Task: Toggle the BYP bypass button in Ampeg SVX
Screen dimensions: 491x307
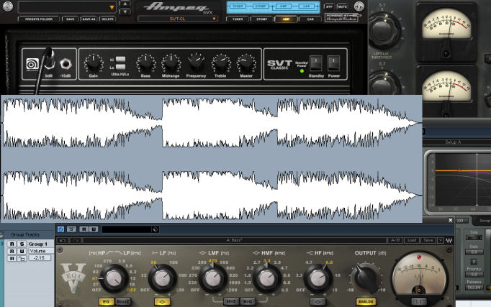Action: point(330,6)
